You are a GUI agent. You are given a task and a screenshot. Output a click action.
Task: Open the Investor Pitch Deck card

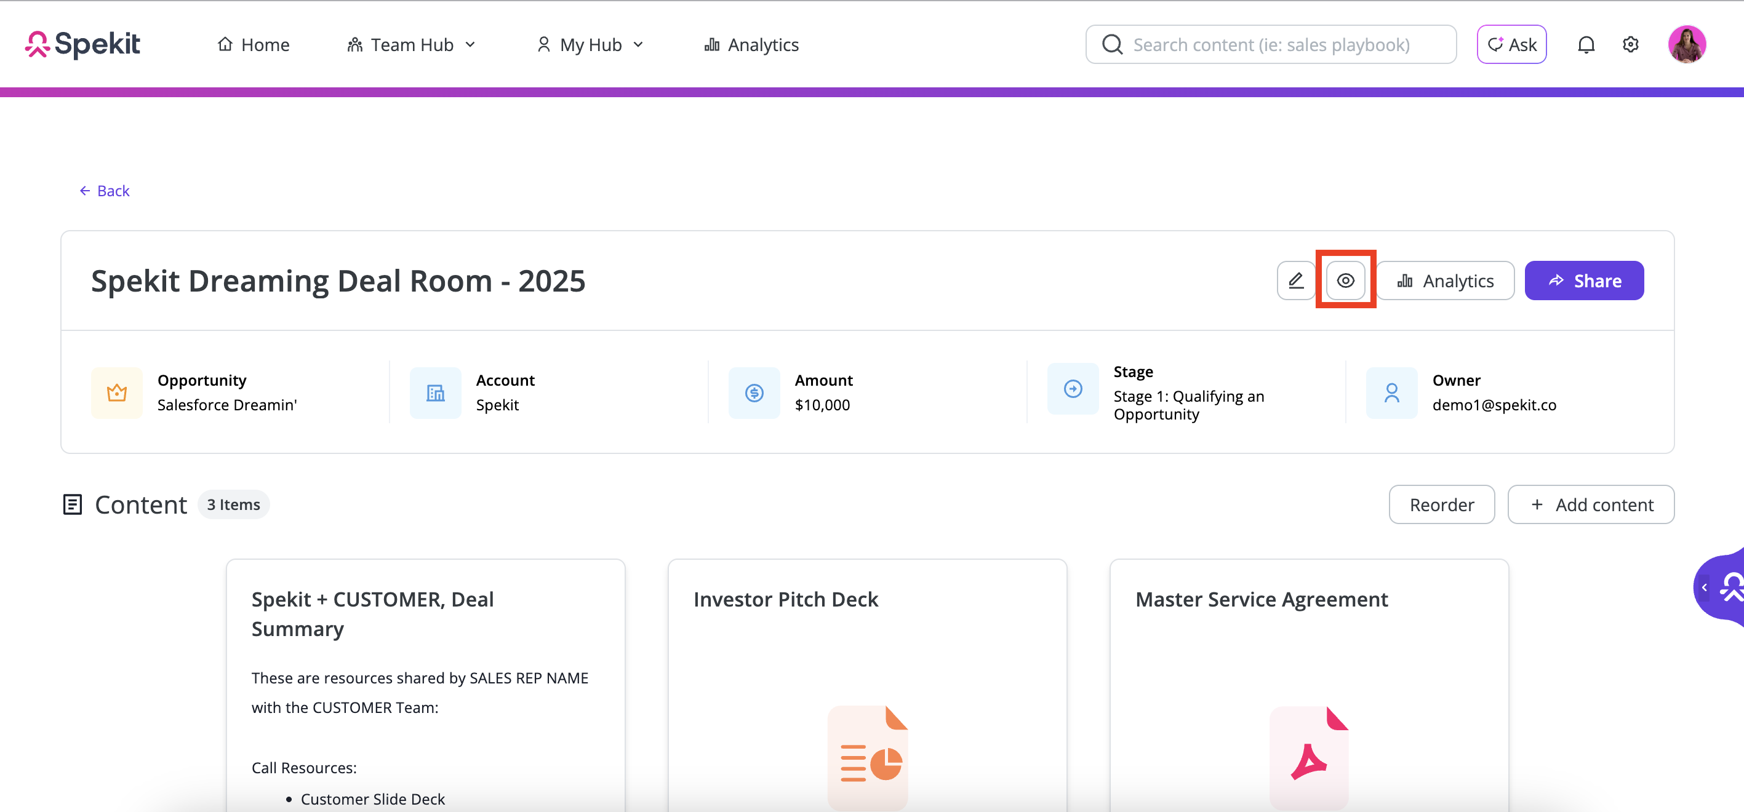coord(867,685)
